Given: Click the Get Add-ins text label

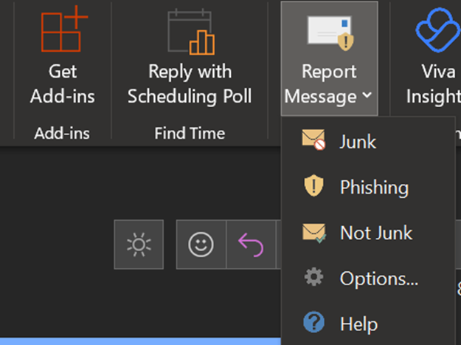Looking at the screenshot, I should pos(63,84).
